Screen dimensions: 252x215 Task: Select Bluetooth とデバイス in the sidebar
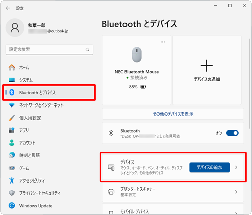click(49, 92)
